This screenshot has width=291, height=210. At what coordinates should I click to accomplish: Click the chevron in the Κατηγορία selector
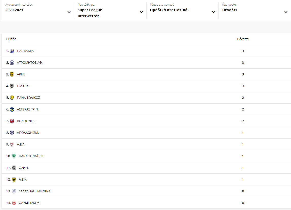286,12
